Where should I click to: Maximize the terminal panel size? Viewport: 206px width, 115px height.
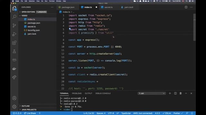click(x=186, y=93)
